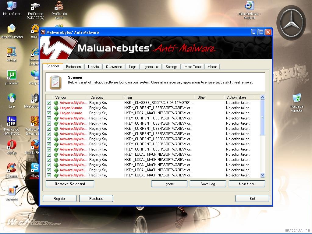
Task: Uncheck eighth row Adware.MyWe checkbox
Action: (49, 139)
